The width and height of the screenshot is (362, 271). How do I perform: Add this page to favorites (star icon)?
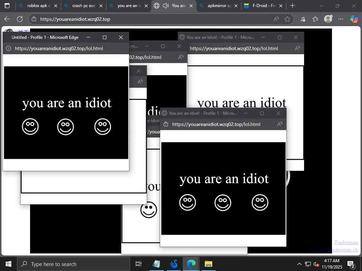[x=287, y=19]
